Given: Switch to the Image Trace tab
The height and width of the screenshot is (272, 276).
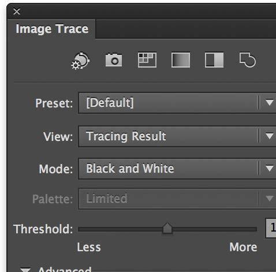Looking at the screenshot, I should [52, 29].
